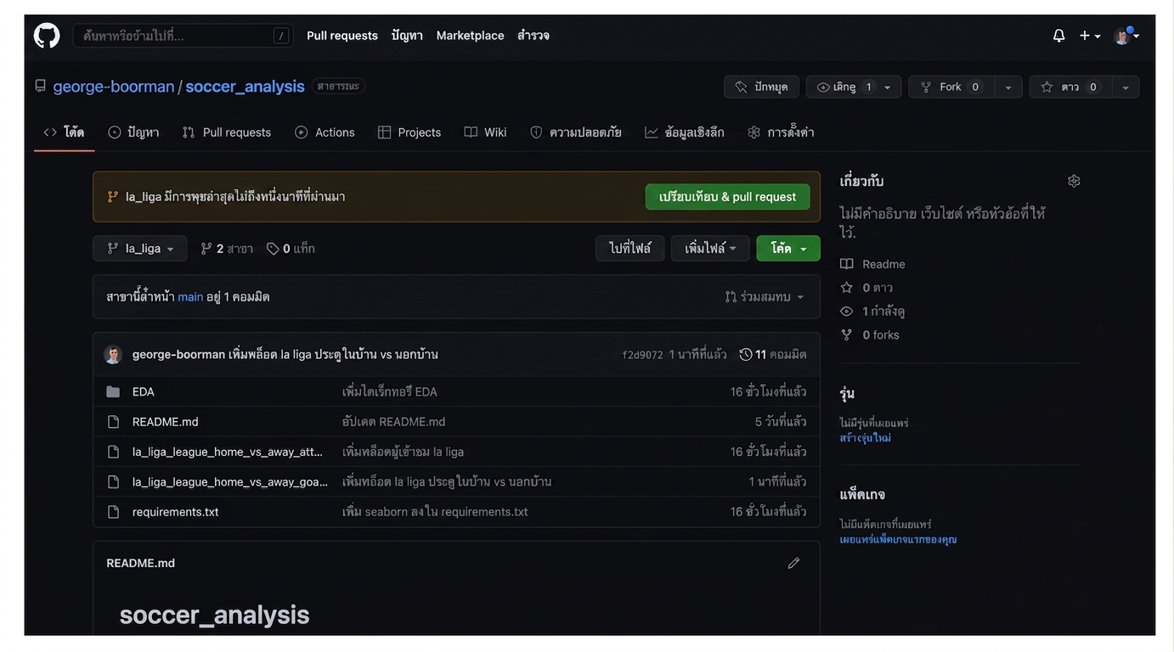The image size is (1174, 652).
Task: Open Pull requests in top navigation
Action: 342,36
